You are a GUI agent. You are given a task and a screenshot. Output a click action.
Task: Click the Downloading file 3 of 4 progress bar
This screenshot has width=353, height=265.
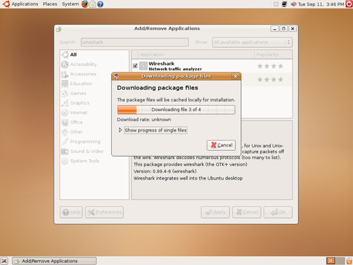[x=176, y=110]
